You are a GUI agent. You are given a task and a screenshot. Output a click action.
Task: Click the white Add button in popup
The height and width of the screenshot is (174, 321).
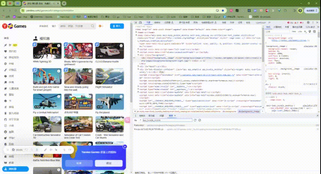pos(109,163)
